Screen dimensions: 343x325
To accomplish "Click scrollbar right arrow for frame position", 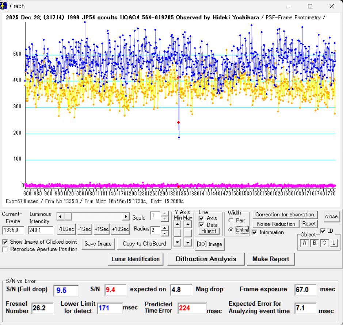I will pyautogui.click(x=126, y=217).
